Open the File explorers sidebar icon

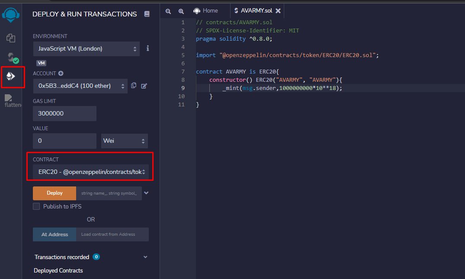click(x=11, y=38)
